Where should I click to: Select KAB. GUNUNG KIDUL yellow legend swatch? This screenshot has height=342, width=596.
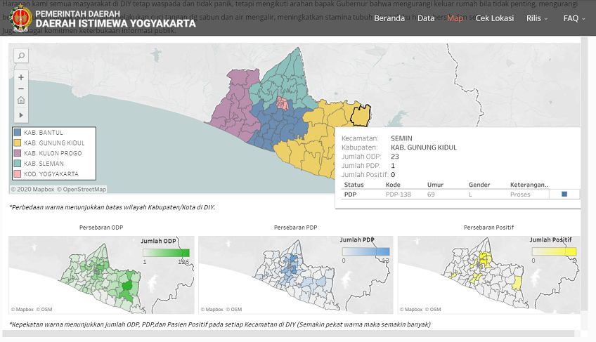pos(18,143)
